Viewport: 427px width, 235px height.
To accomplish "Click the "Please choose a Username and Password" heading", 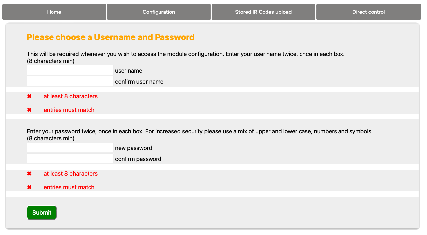I will [x=110, y=37].
